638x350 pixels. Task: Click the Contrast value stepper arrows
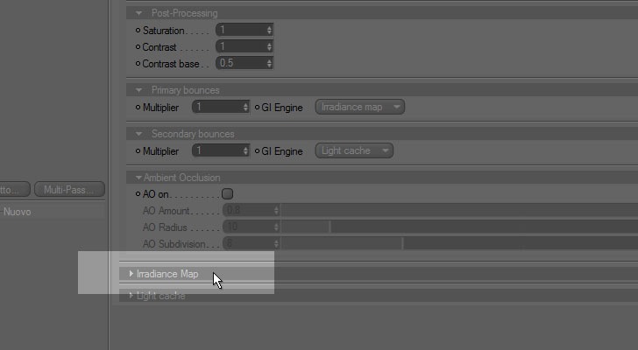pos(269,46)
